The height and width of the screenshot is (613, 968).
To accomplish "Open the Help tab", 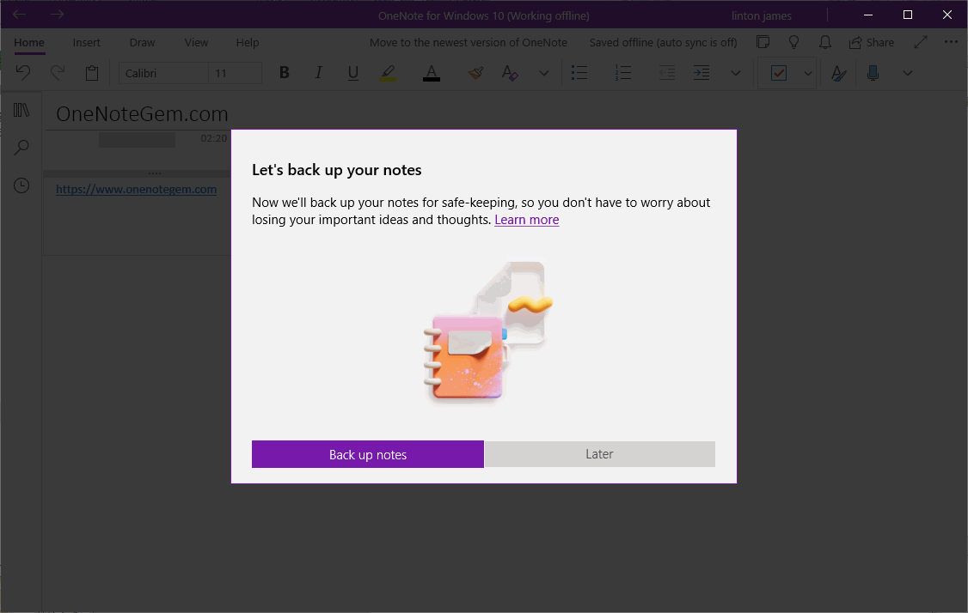I will [x=248, y=43].
